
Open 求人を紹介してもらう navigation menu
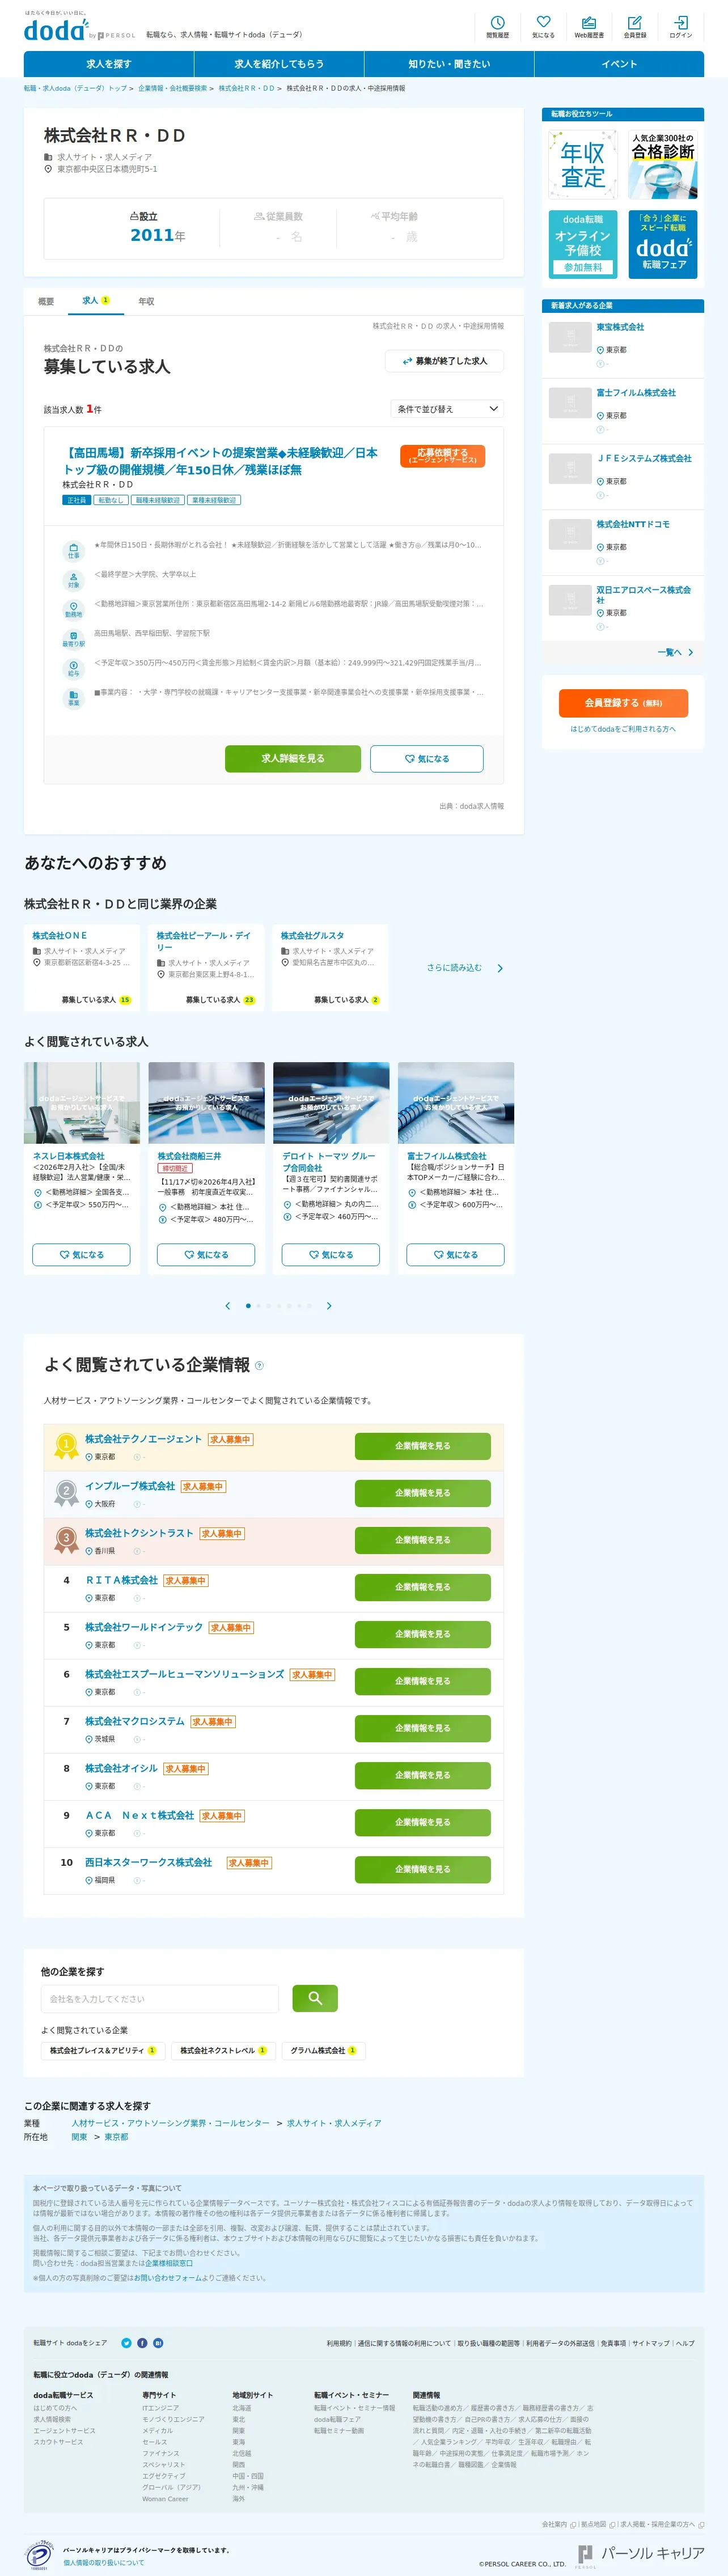point(279,64)
